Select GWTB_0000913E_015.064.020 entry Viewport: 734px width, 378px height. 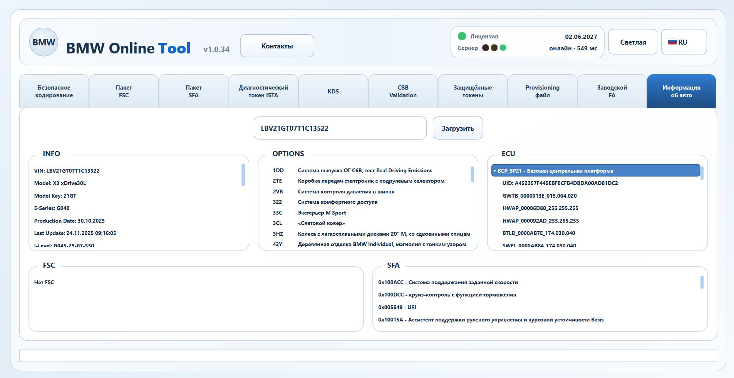(540, 196)
